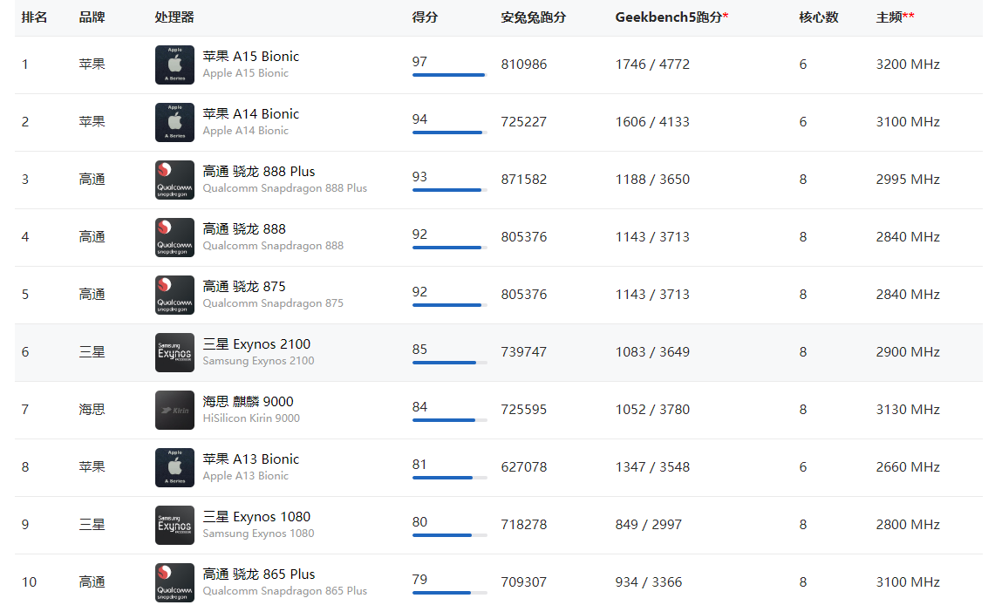Screen dimensions: 995x605
Task: Click the Geekbench5跑分 column header
Action: point(671,17)
